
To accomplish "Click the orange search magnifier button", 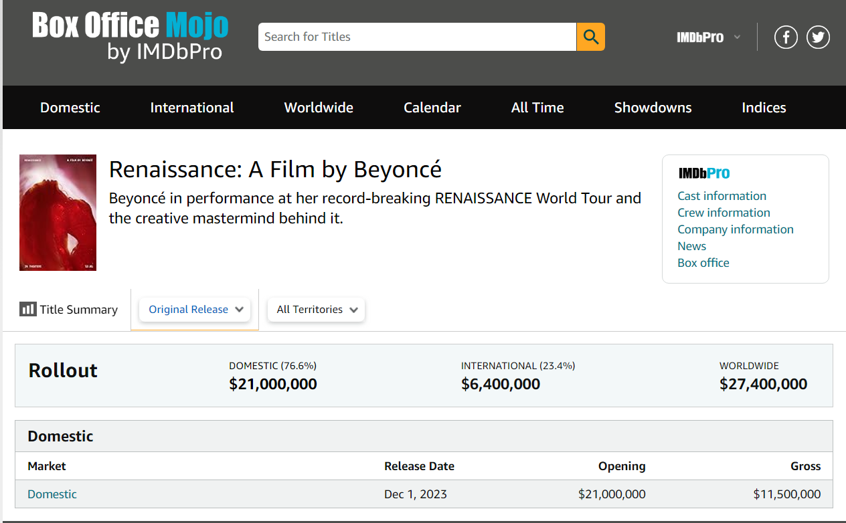I will (x=590, y=37).
